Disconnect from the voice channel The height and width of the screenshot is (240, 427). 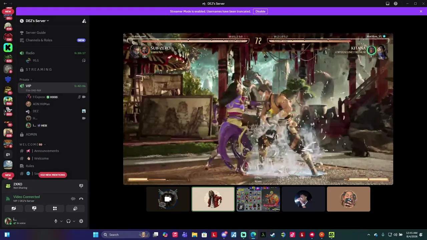(x=81, y=199)
